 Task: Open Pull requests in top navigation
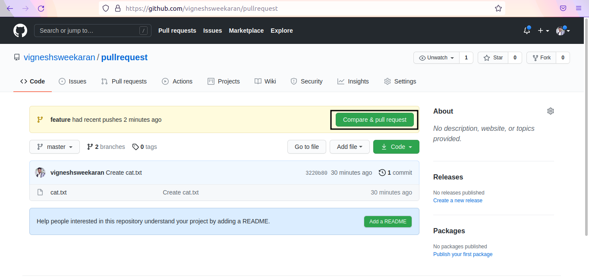(177, 31)
